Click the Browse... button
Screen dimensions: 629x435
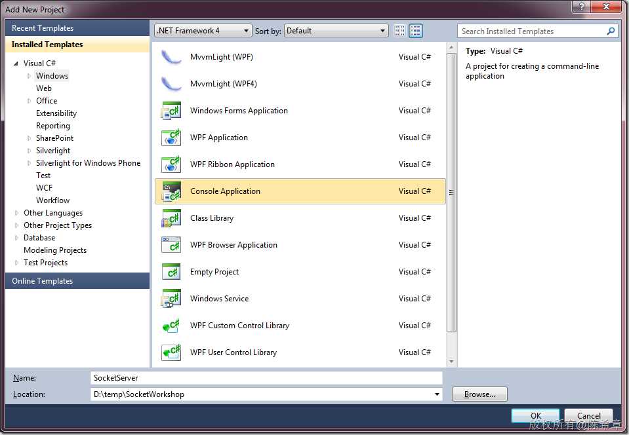coord(479,394)
